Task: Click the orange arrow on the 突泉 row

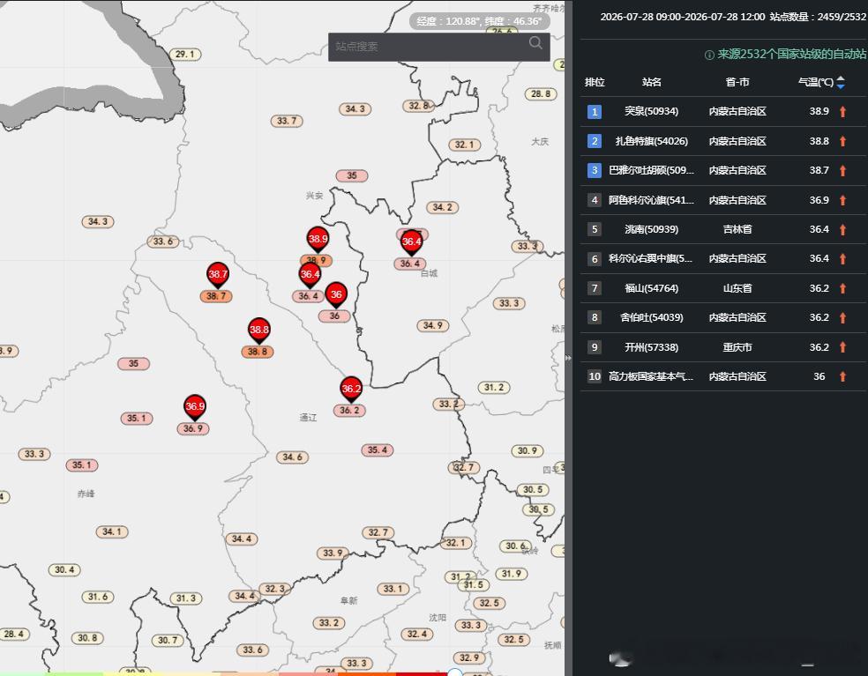Action: coord(842,112)
